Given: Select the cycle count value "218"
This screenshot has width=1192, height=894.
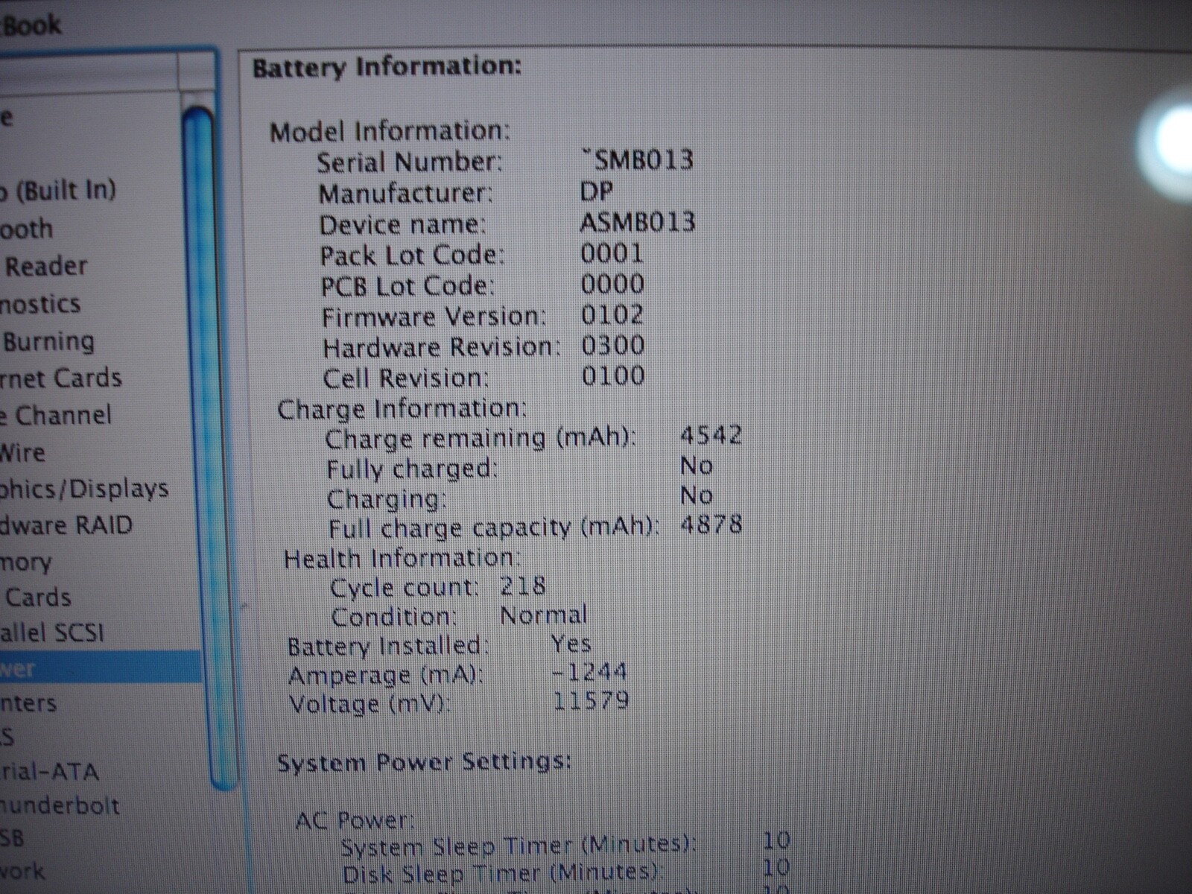Looking at the screenshot, I should coord(523,586).
